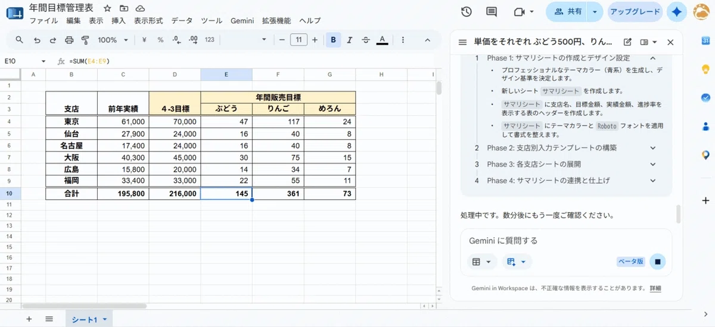Image resolution: width=715 pixels, height=327 pixels.
Task: Open the 拡張機能 menu
Action: click(x=276, y=20)
